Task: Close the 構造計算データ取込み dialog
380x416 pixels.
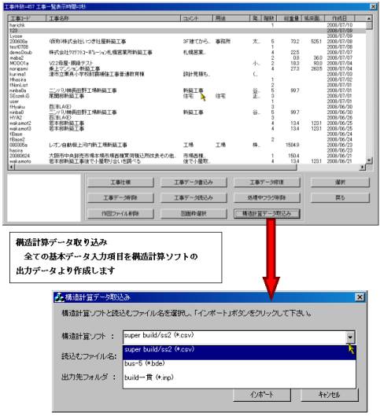Action: (360, 297)
